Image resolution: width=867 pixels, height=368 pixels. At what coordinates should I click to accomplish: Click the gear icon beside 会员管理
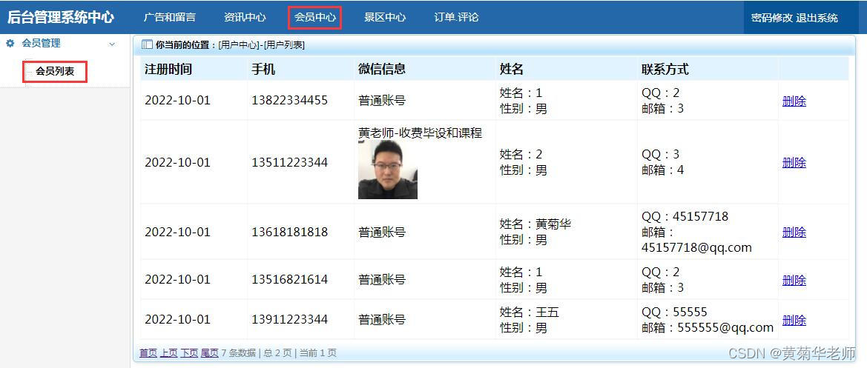coord(10,44)
